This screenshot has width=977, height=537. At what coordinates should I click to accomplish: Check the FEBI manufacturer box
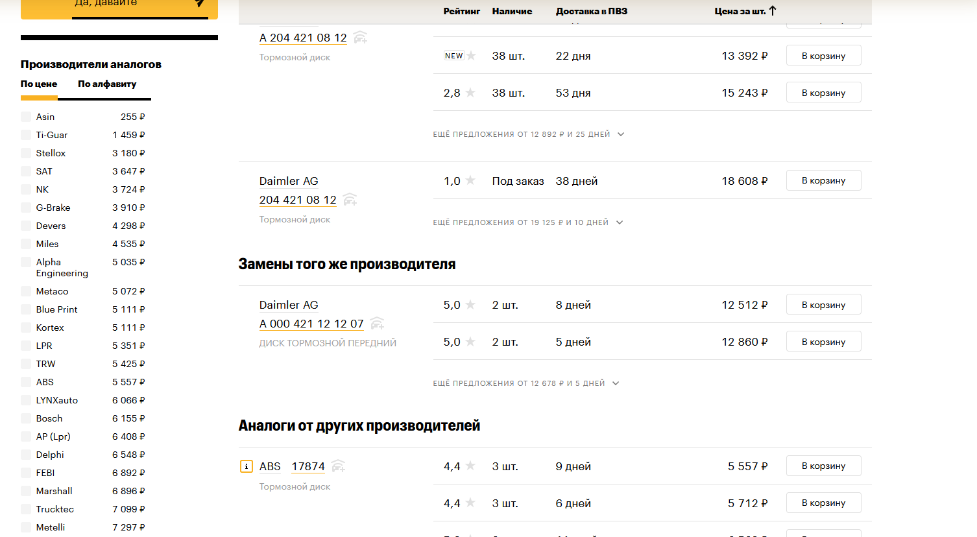tap(26, 473)
